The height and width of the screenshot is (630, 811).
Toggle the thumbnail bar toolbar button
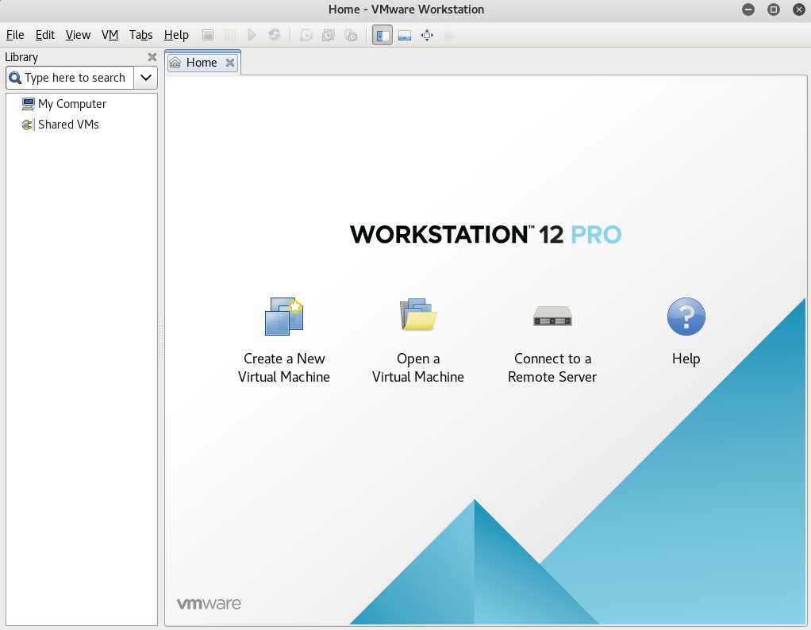click(405, 35)
